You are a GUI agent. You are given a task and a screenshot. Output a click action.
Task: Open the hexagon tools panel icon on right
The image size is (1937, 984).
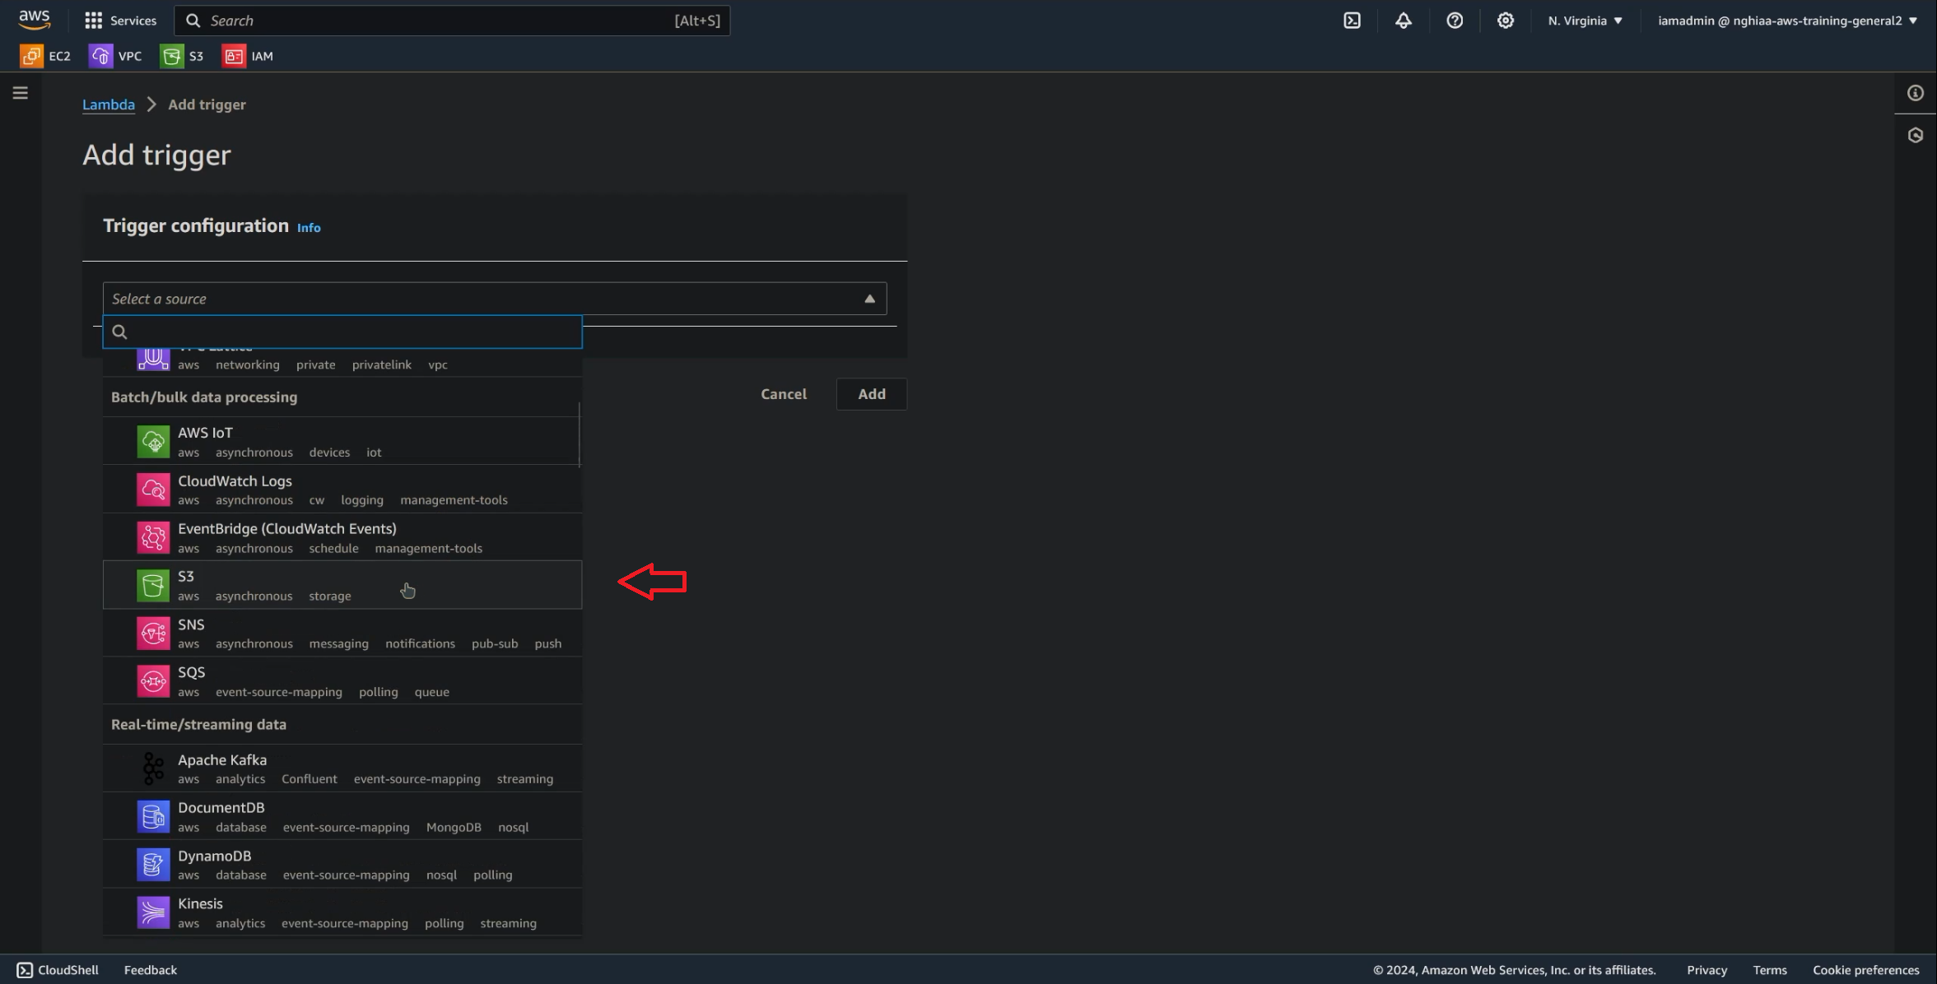[x=1916, y=135]
